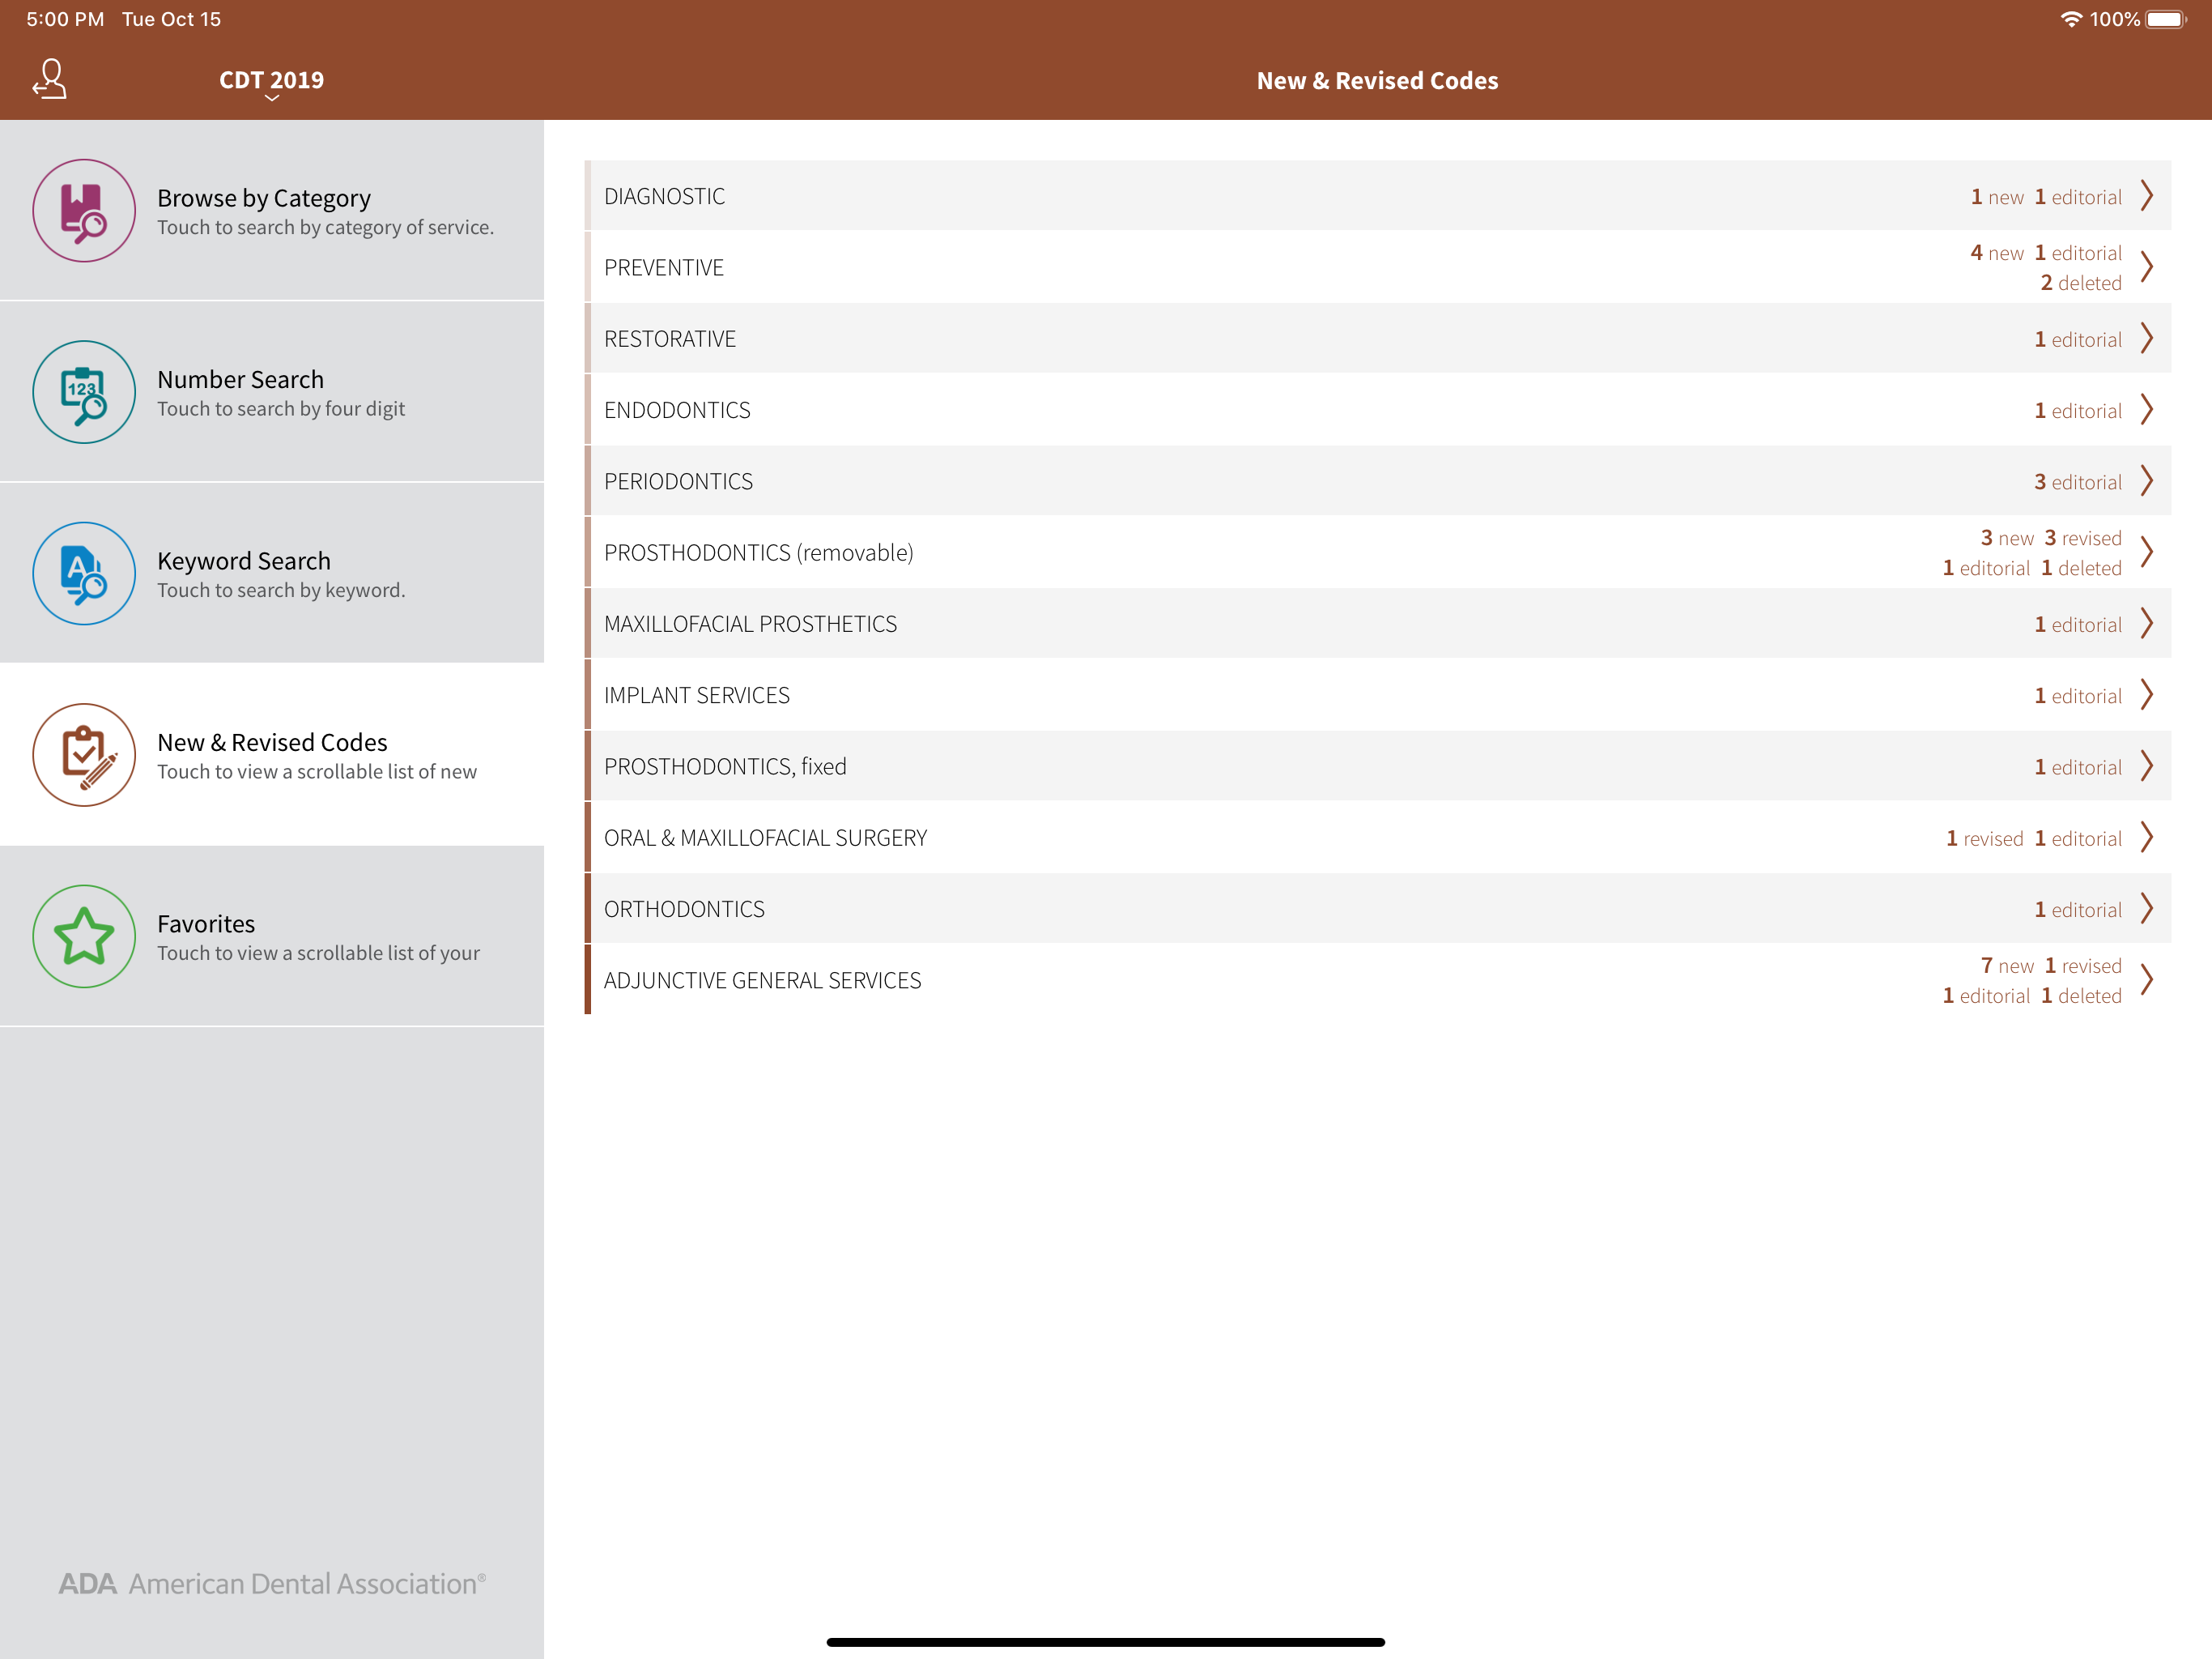Open the ENDODONTICS category
This screenshot has height=1659, width=2212.
click(1378, 409)
